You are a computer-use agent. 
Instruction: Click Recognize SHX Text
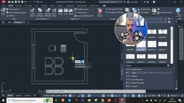pos(114,9)
